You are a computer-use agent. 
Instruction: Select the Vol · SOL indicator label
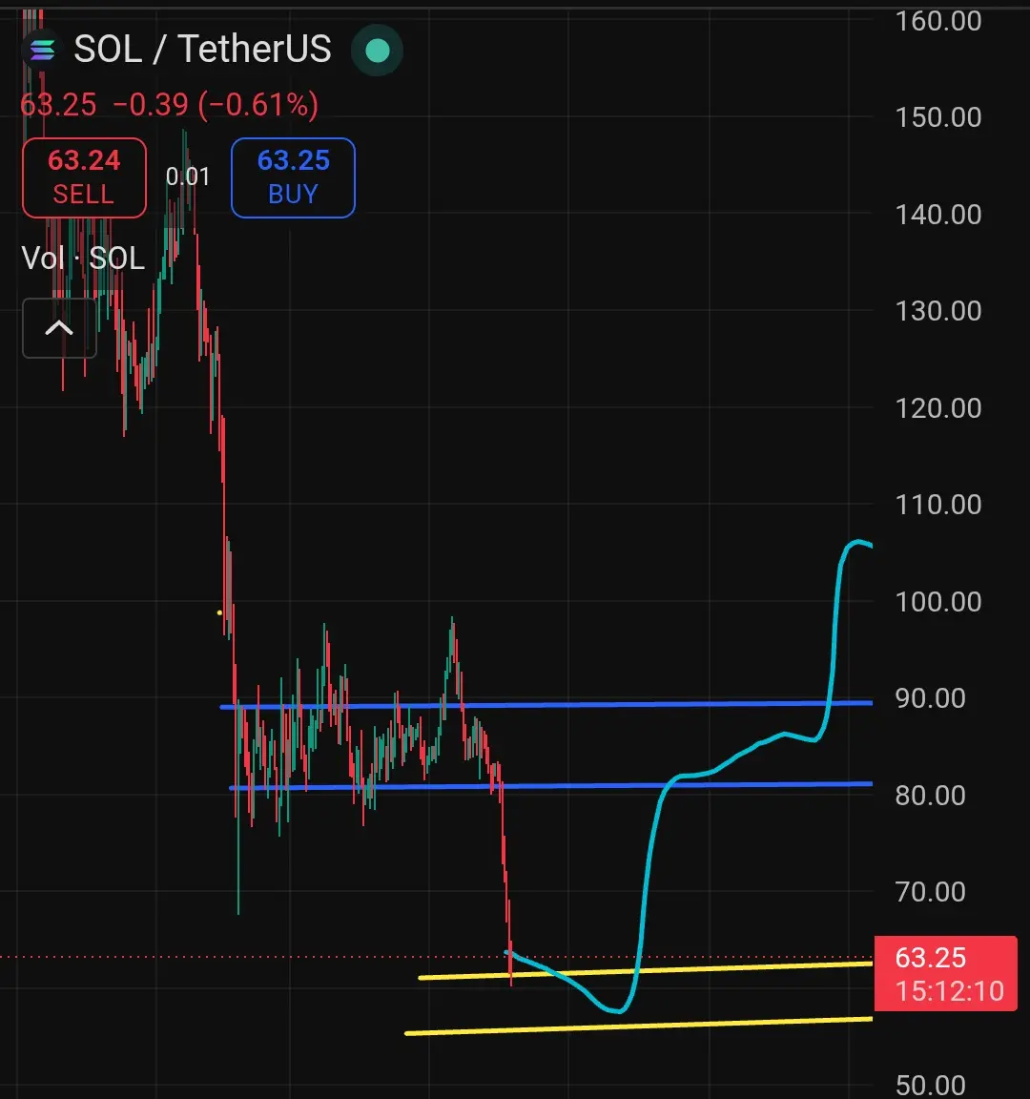83,258
